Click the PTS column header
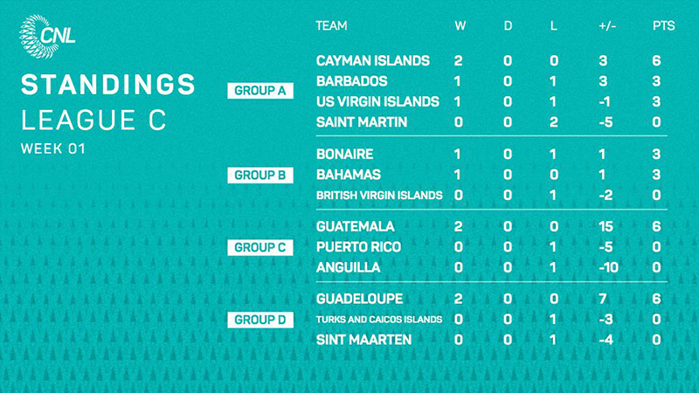Viewport: 699px width, 393px height. point(664,26)
